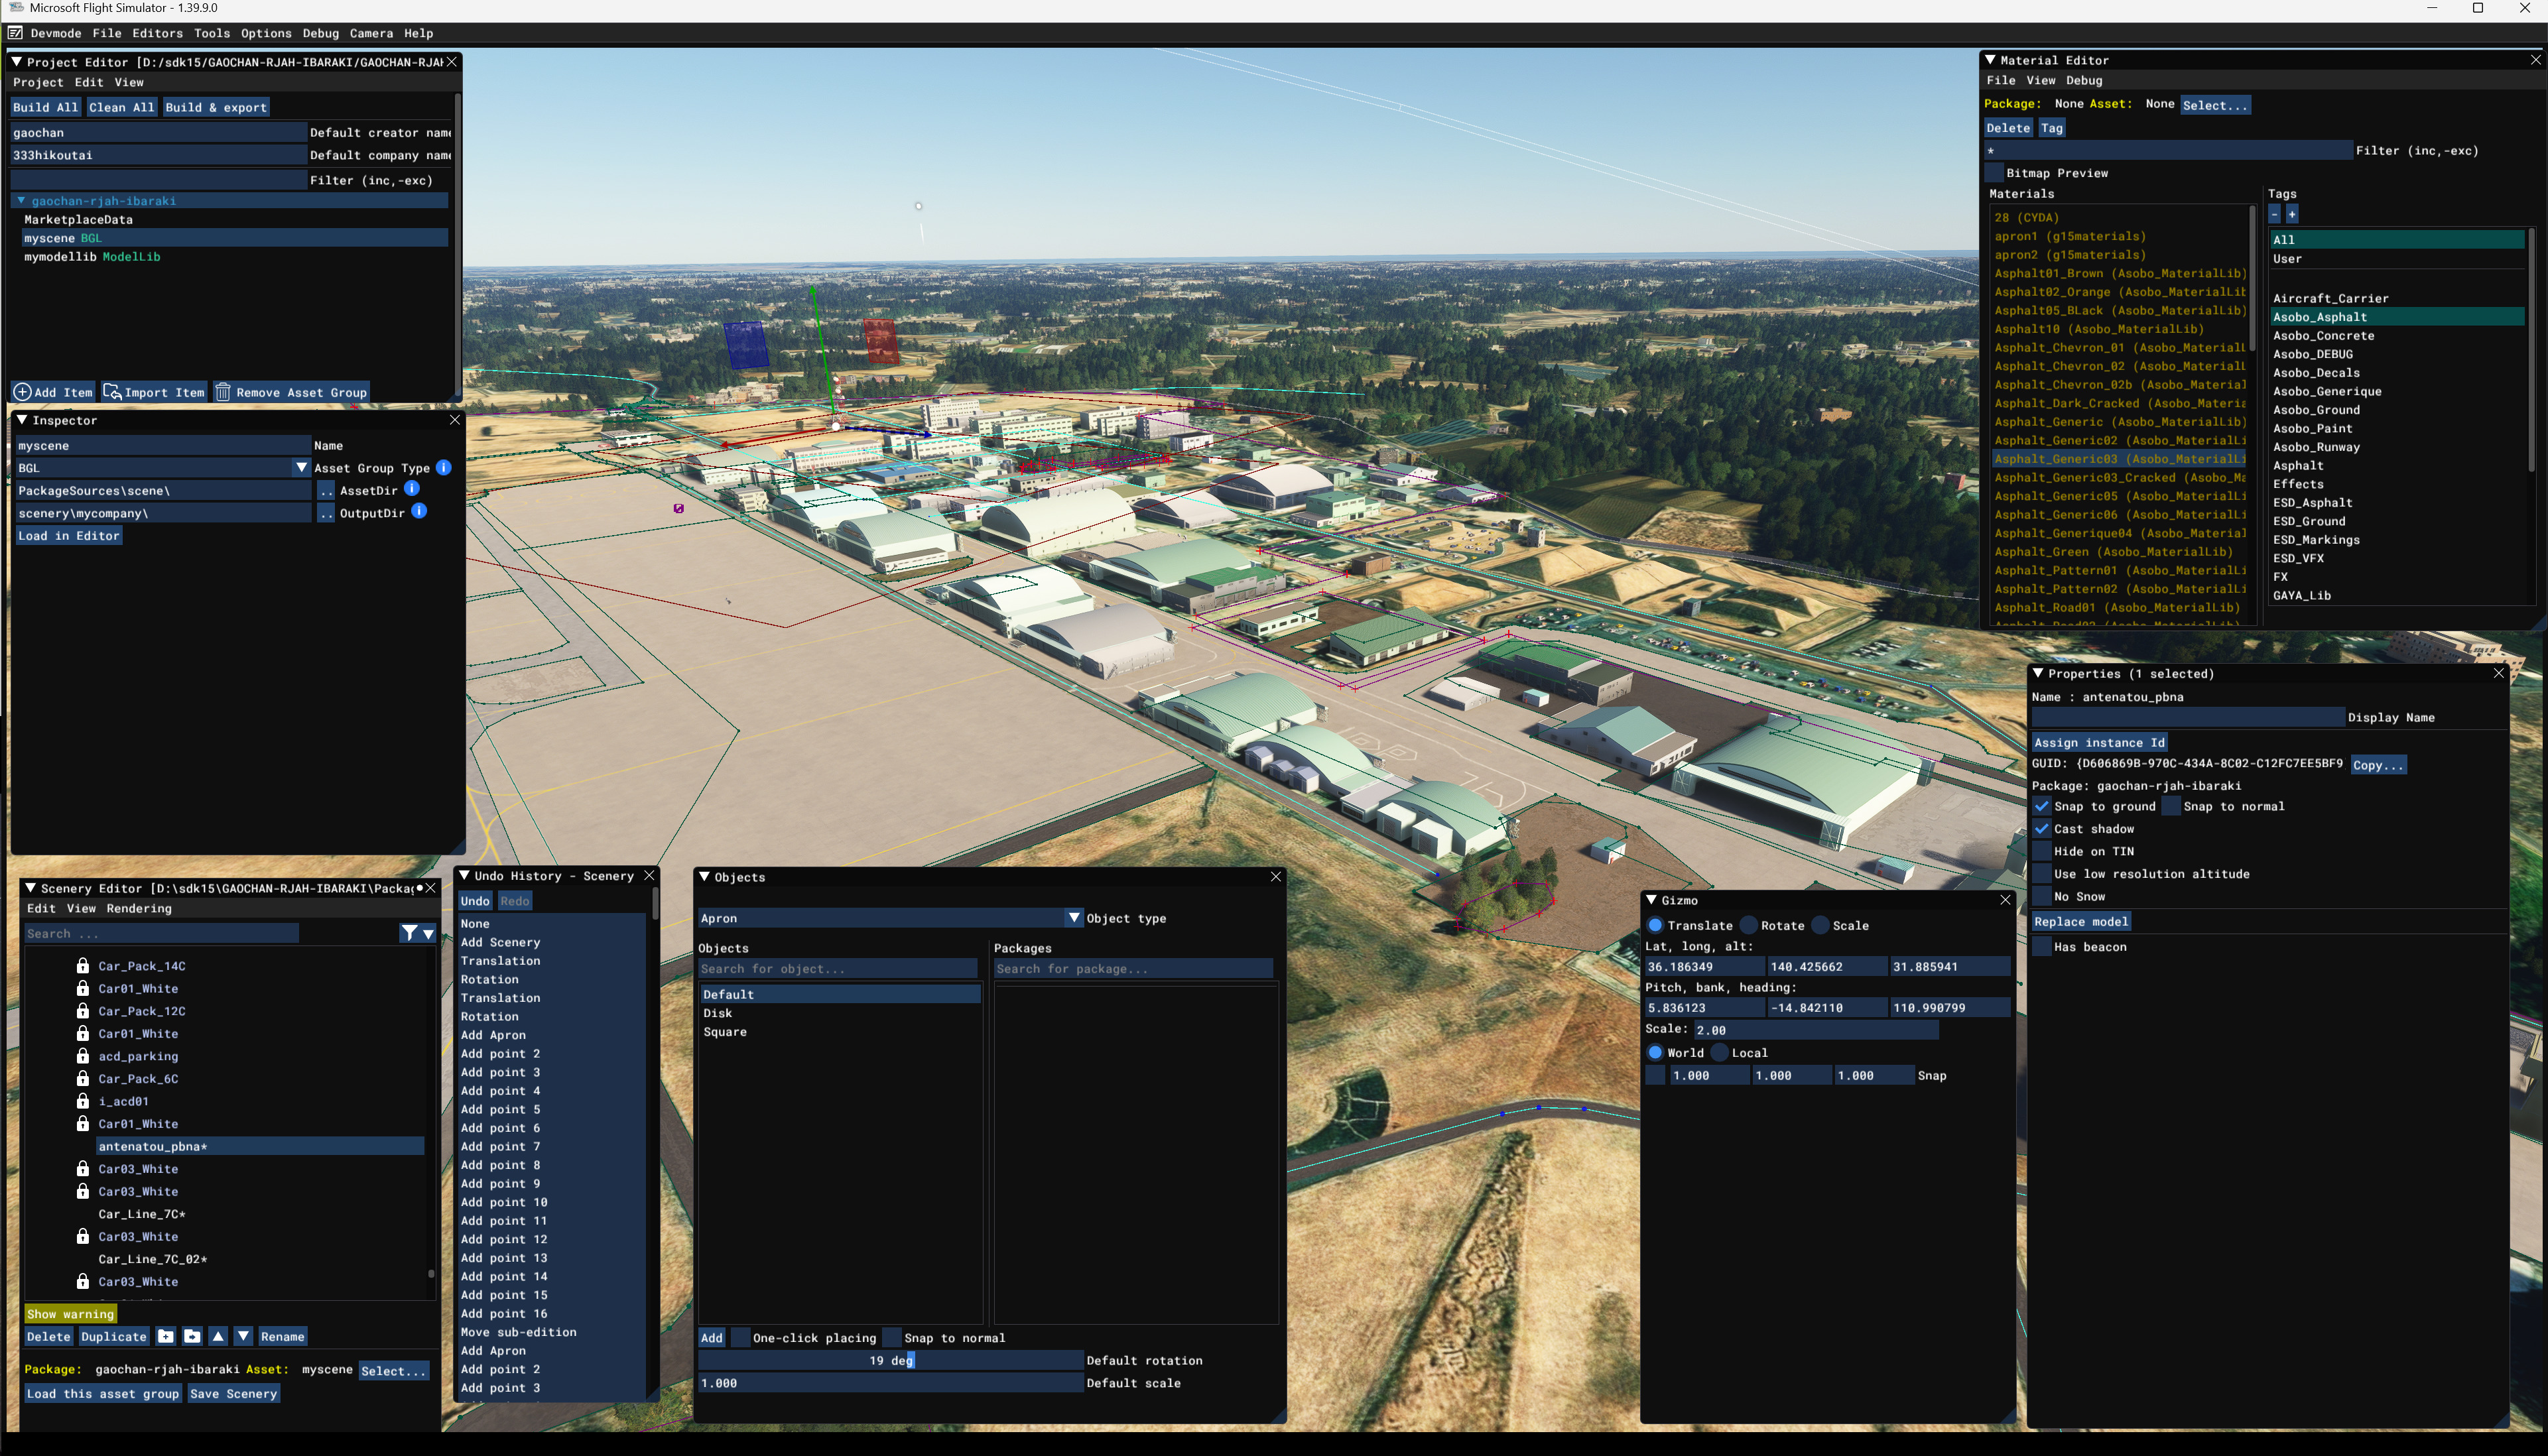Image resolution: width=2548 pixels, height=1456 pixels.
Task: Toggle the lock icon on acd_parking
Action: point(83,1055)
